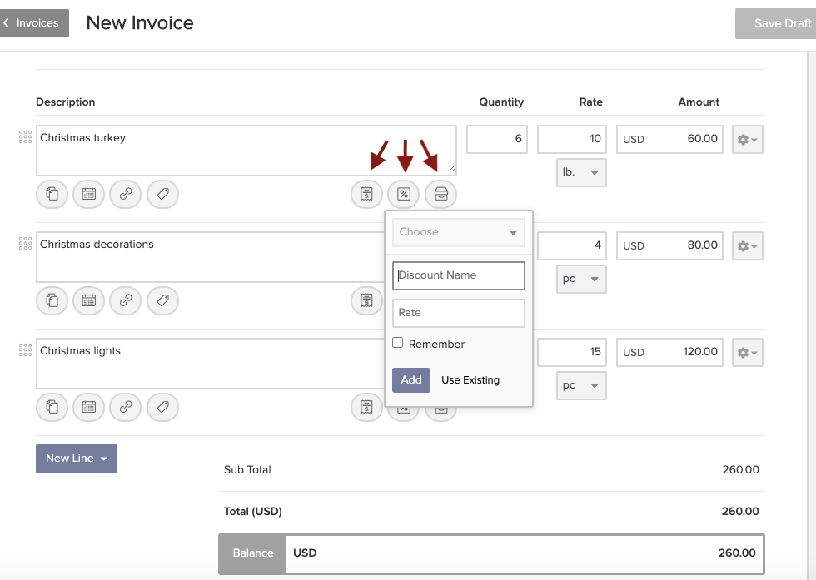Screen dimensions: 816x580
Task: Click the rate field showing 10
Action: tap(572, 139)
